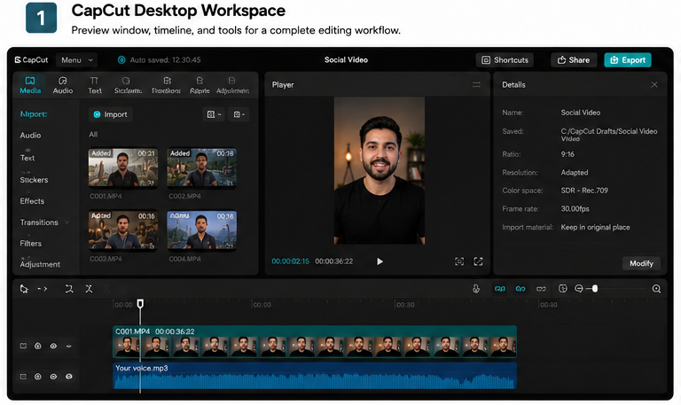Image resolution: width=681 pixels, height=405 pixels.
Task: Click the first split icon on the timeline toolbar
Action: pyautogui.click(x=69, y=289)
